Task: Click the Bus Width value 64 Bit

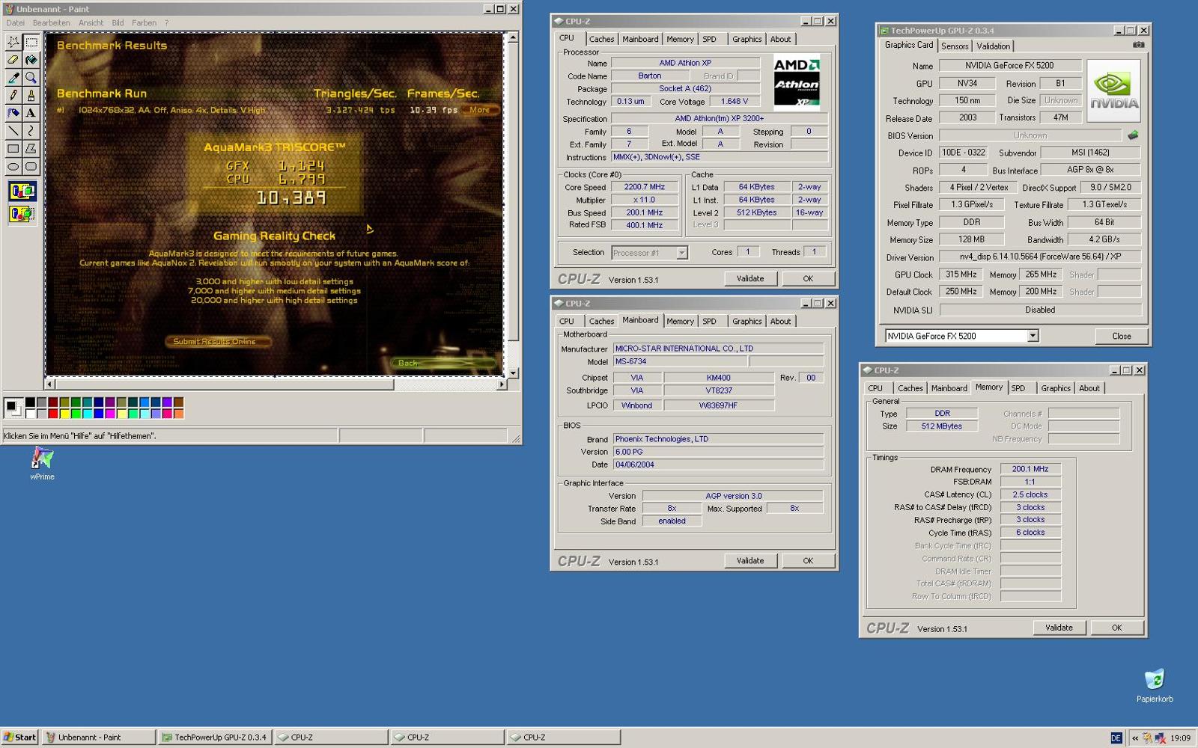Action: pyautogui.click(x=1104, y=222)
